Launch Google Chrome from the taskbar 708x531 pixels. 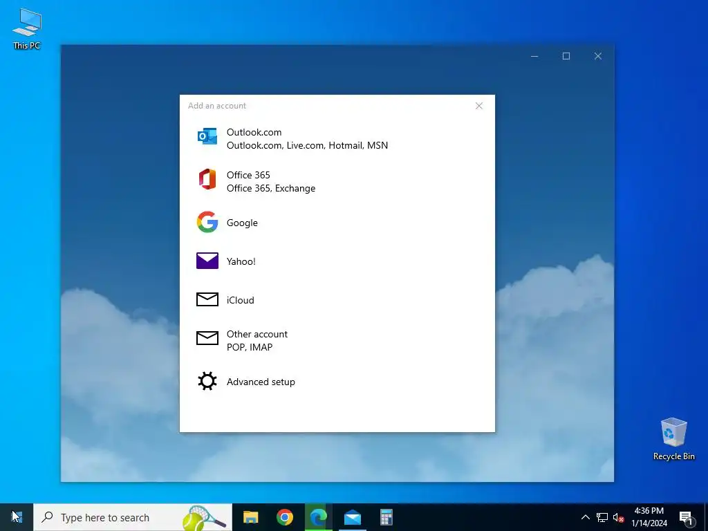click(x=284, y=517)
